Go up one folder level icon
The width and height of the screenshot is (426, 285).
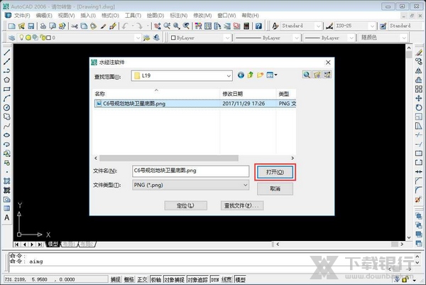251,75
